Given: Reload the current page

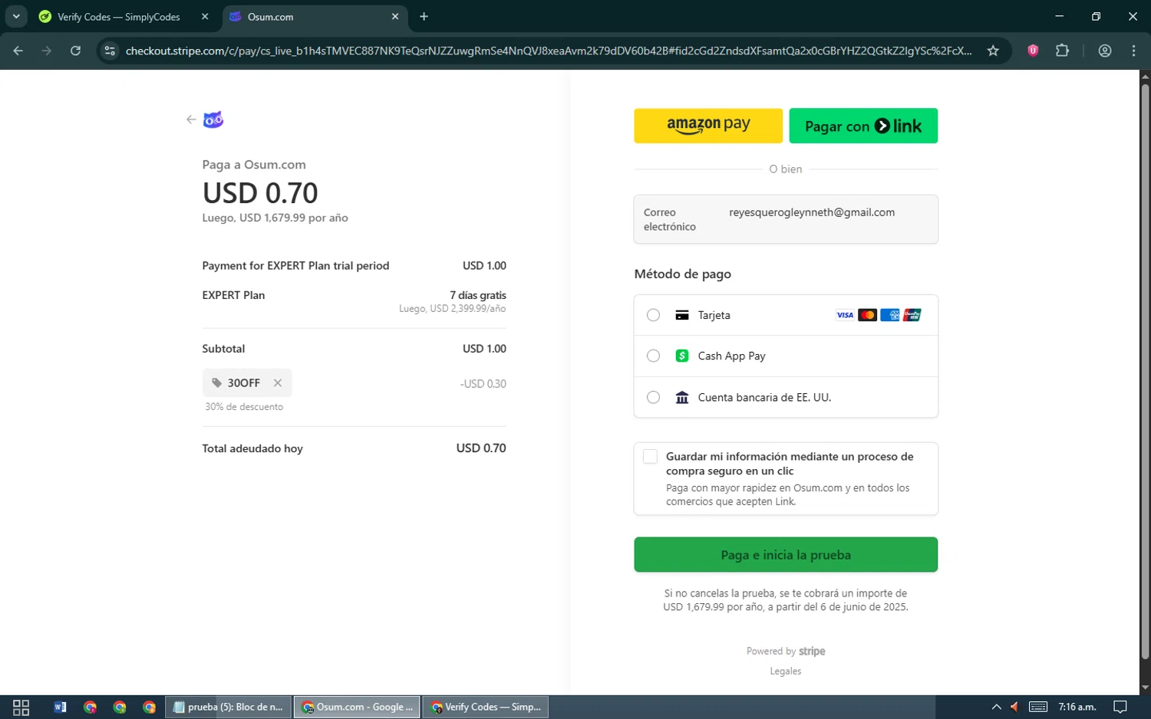Looking at the screenshot, I should 75,51.
